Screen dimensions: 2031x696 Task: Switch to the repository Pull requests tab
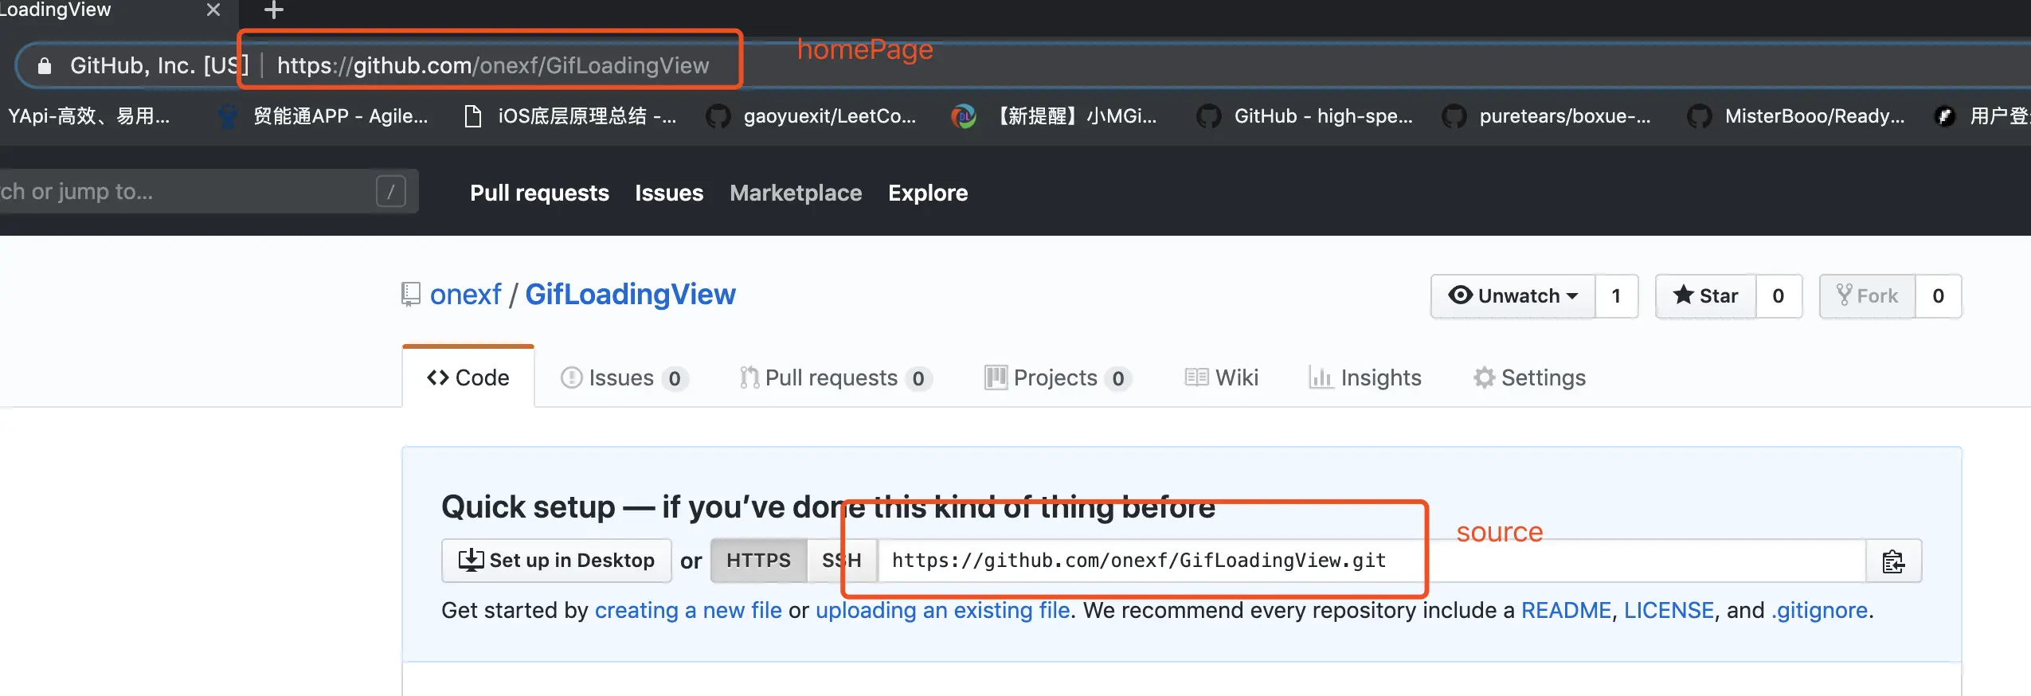click(835, 377)
